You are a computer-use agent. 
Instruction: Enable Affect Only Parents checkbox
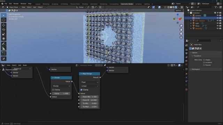[204, 65]
